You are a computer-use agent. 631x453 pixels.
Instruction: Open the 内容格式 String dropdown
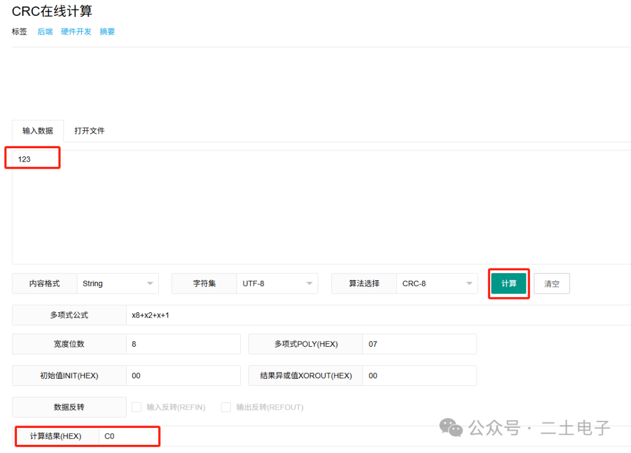(x=117, y=284)
